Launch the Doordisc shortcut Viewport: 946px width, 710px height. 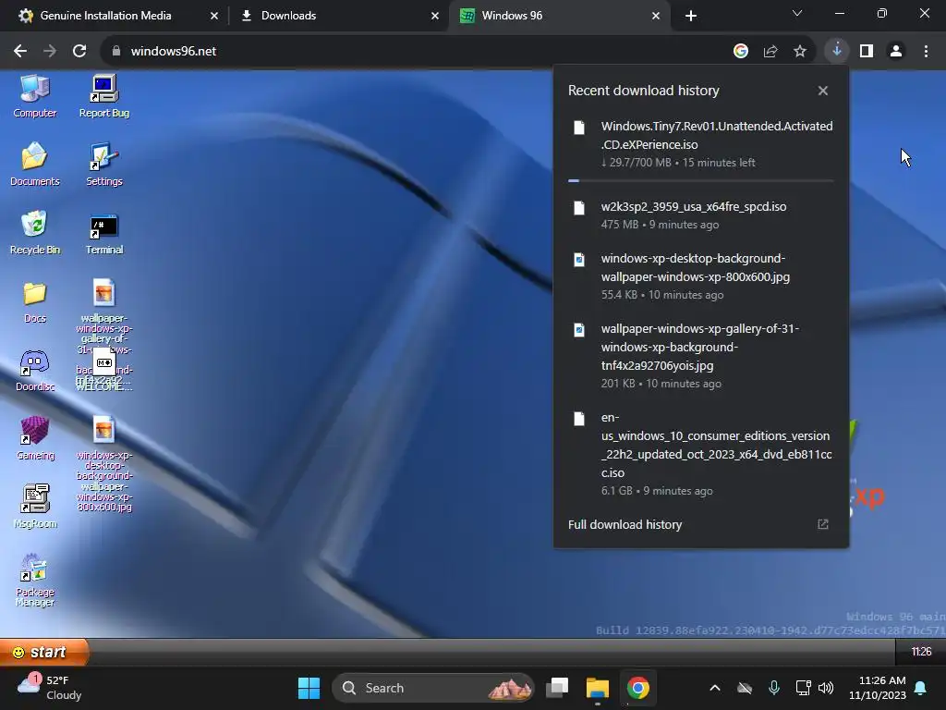pyautogui.click(x=35, y=370)
